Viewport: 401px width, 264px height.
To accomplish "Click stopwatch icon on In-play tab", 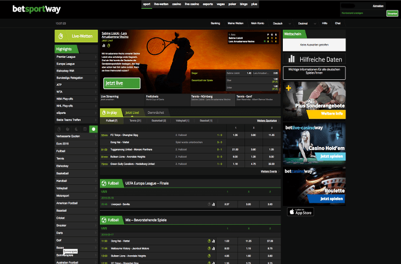I will click(104, 113).
